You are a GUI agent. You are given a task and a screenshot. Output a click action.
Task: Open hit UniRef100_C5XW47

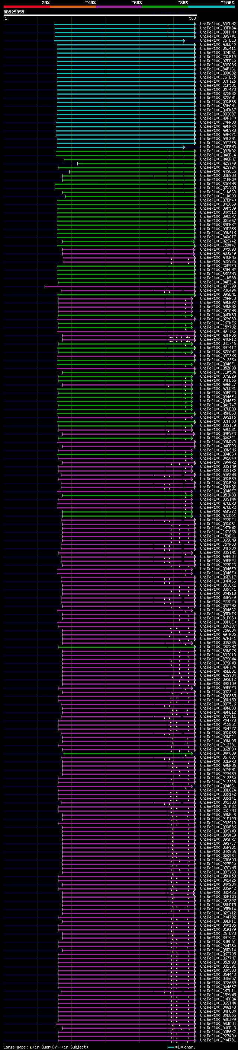218,245
